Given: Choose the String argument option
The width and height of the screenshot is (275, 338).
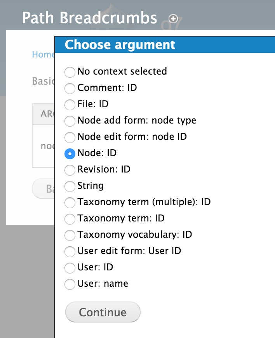Looking at the screenshot, I should tap(70, 186).
